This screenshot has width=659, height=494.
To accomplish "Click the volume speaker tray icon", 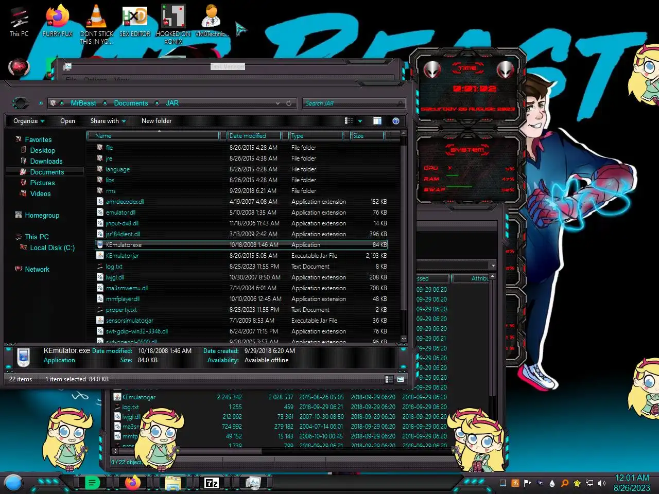I will click(x=602, y=483).
